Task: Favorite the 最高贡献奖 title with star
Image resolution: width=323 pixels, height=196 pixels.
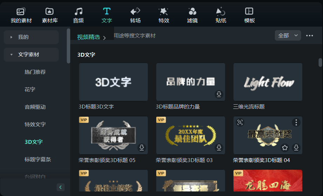Action: point(285,147)
